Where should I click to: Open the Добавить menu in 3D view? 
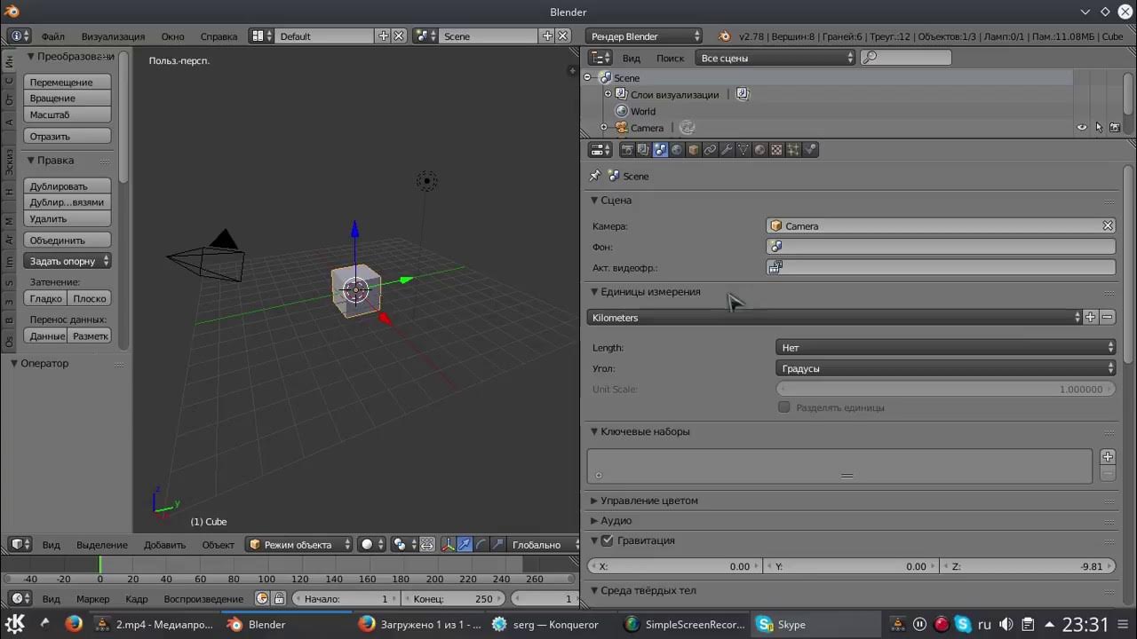[x=164, y=545]
